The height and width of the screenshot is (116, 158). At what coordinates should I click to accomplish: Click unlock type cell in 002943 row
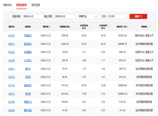[144, 36]
